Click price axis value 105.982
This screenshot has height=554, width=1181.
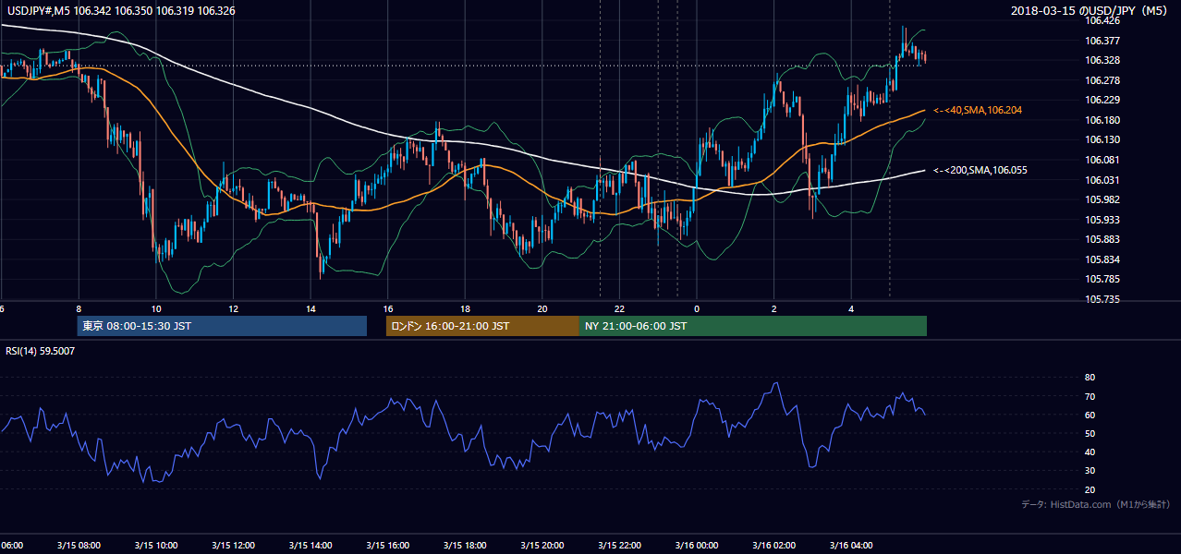(x=1102, y=199)
